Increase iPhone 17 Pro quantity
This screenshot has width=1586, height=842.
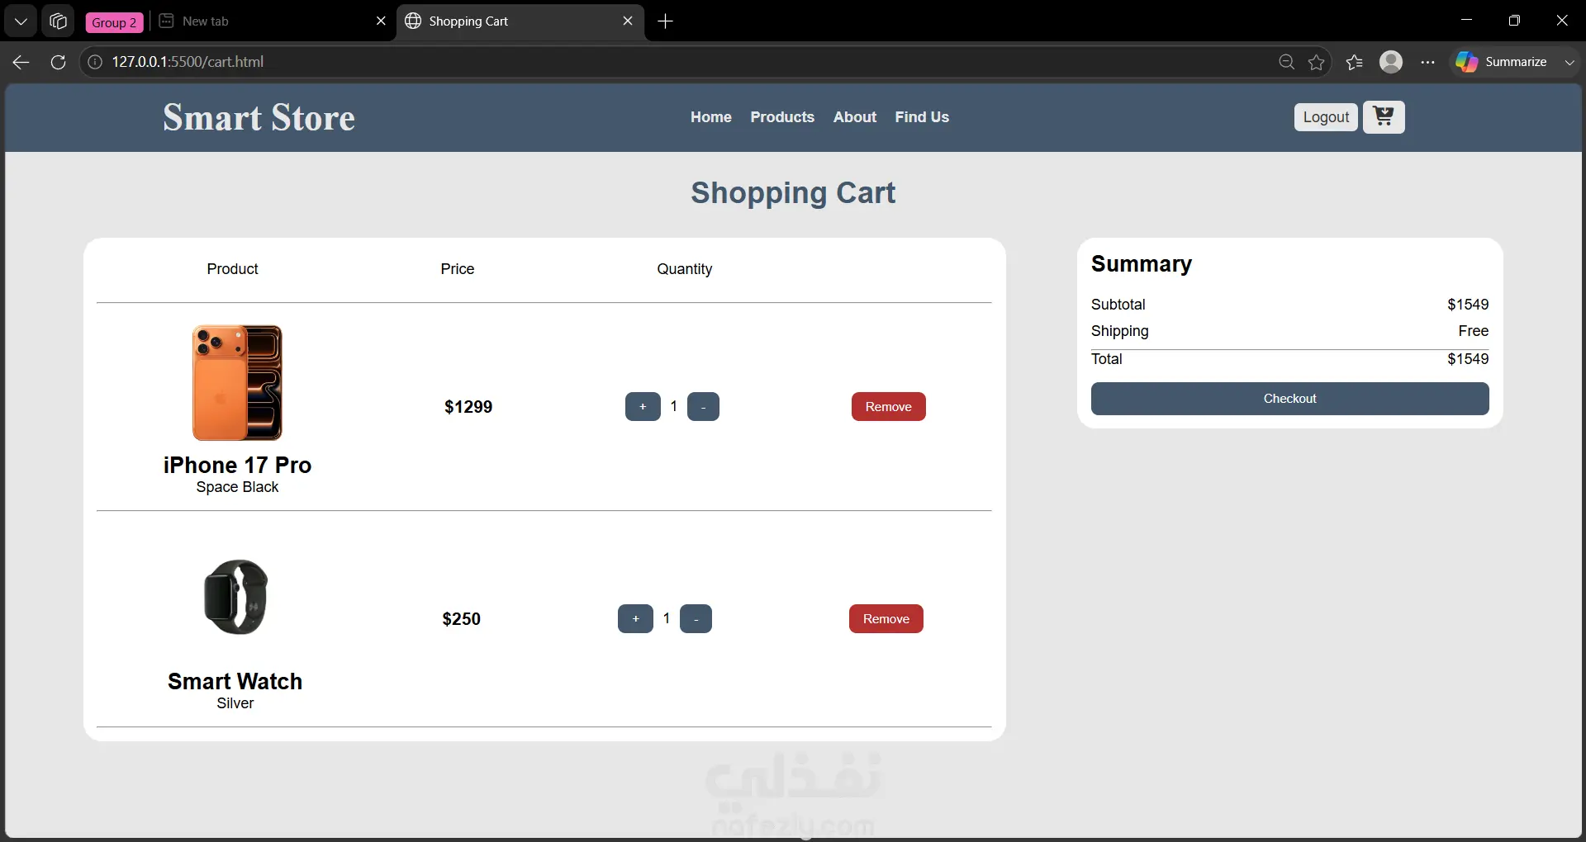(x=643, y=407)
